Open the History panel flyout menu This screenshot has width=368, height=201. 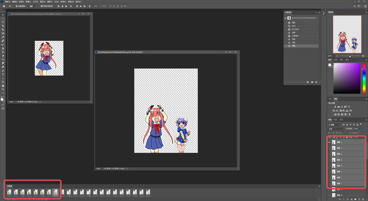pos(319,12)
